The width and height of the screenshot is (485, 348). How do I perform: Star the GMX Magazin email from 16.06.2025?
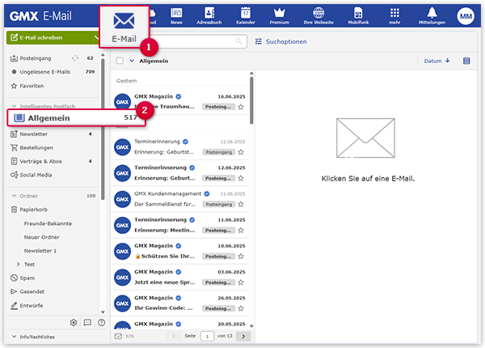click(241, 107)
